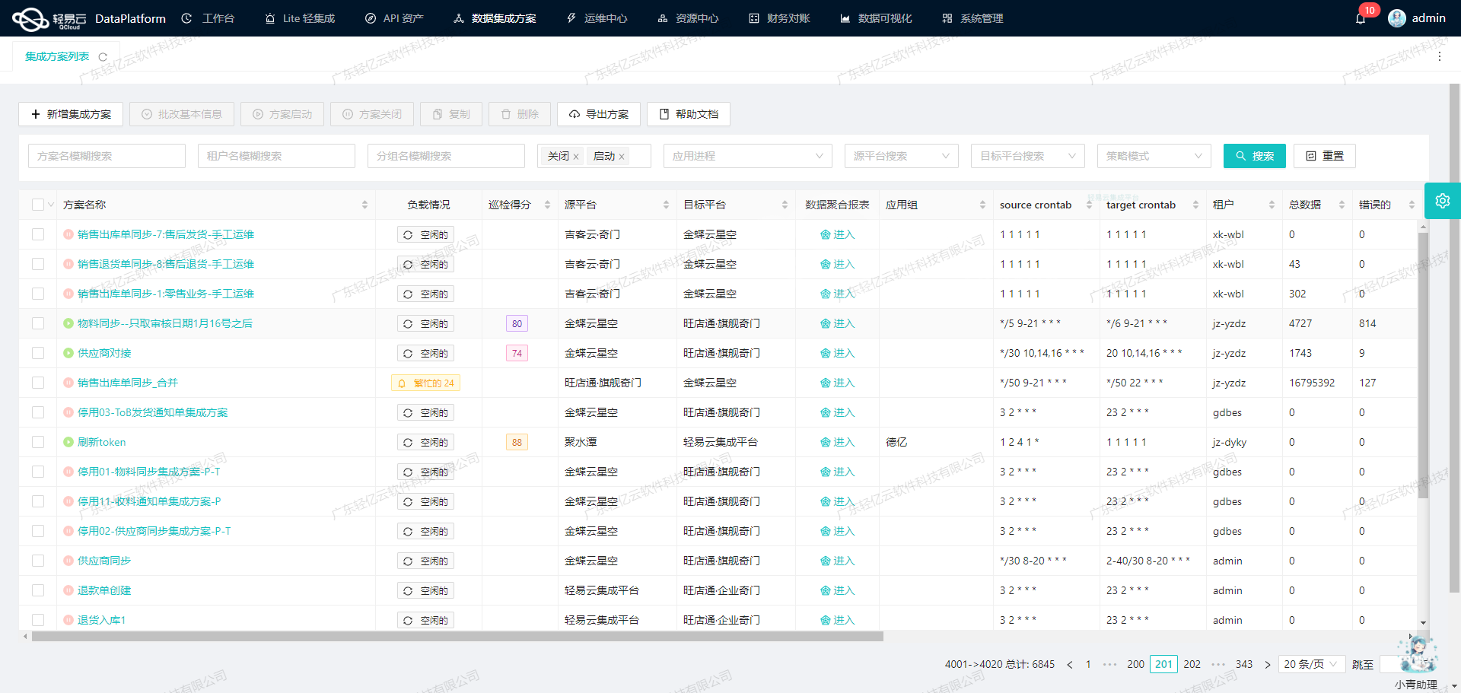Check row 销售出库单同步-1:零售业务-手工运维

tap(38, 294)
